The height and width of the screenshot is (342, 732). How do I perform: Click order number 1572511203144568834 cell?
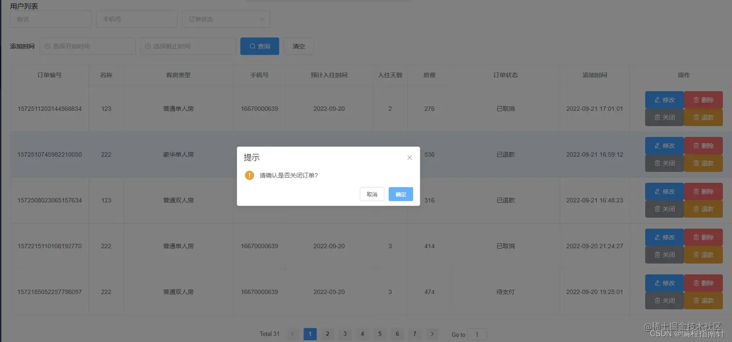click(x=49, y=109)
